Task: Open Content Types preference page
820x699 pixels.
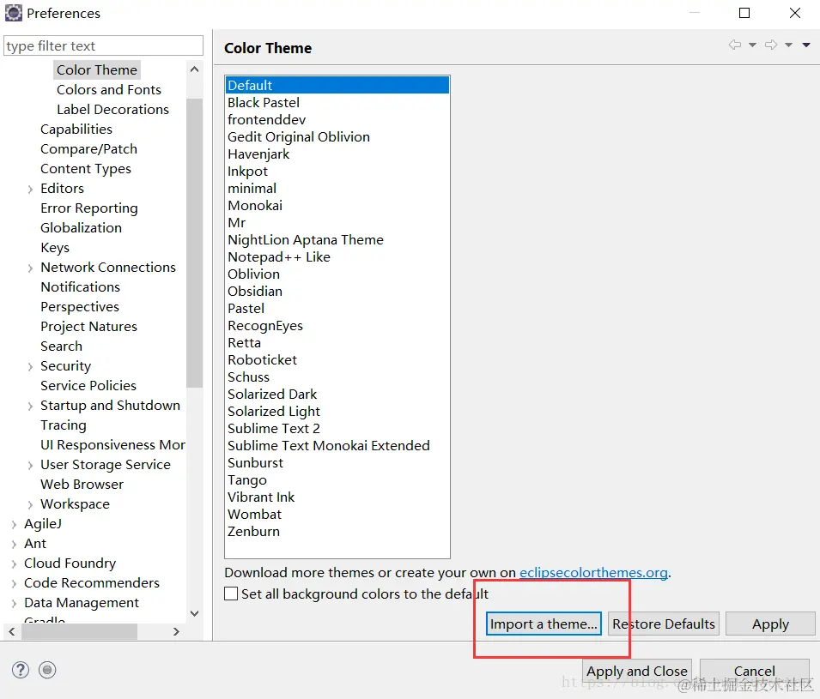Action: click(x=86, y=169)
